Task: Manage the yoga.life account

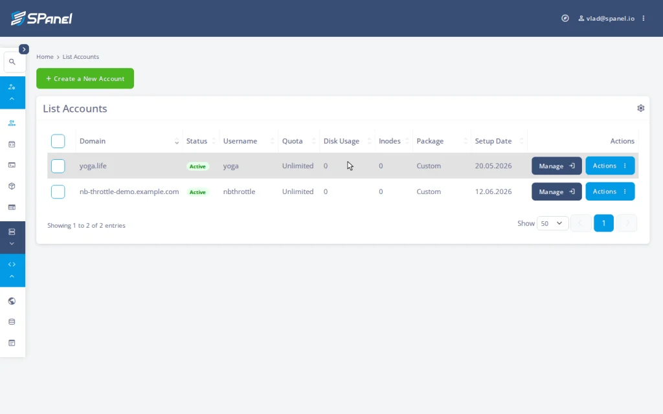Action: click(x=556, y=166)
